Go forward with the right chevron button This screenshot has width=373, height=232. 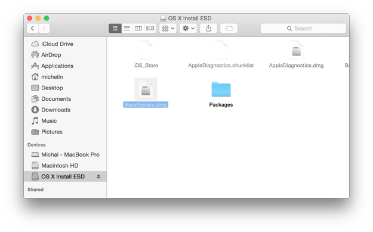coord(44,28)
